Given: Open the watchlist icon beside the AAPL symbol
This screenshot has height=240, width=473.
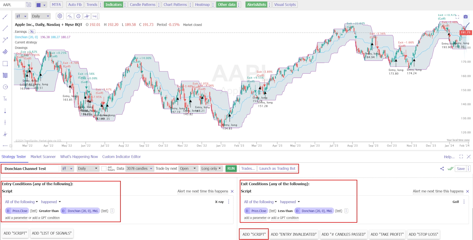Looking at the screenshot, I should (28, 5).
